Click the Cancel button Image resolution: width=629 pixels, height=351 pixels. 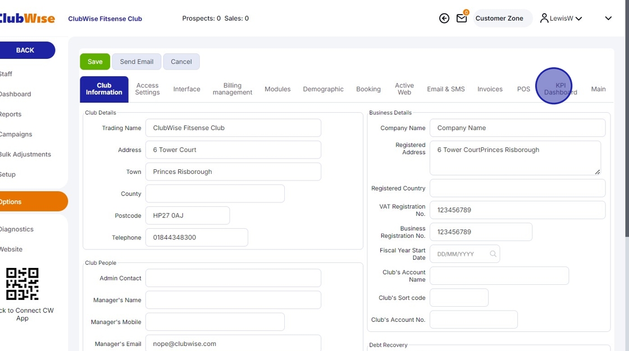click(181, 62)
